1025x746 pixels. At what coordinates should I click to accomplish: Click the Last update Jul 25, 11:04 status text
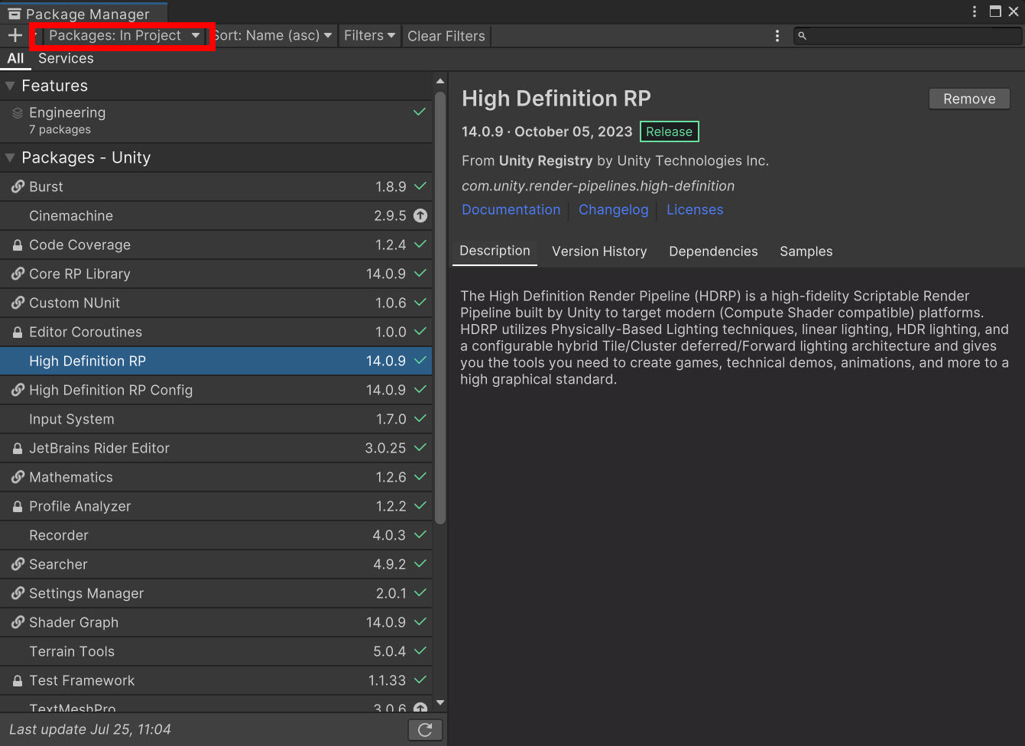tap(90, 729)
